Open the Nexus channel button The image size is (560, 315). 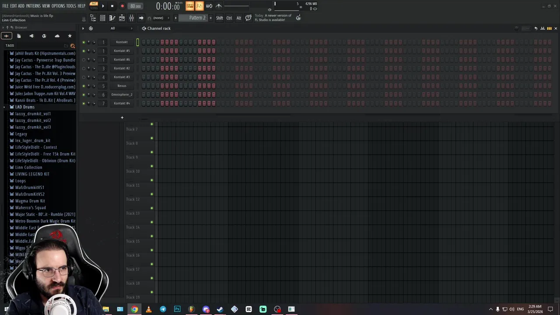[x=122, y=86]
